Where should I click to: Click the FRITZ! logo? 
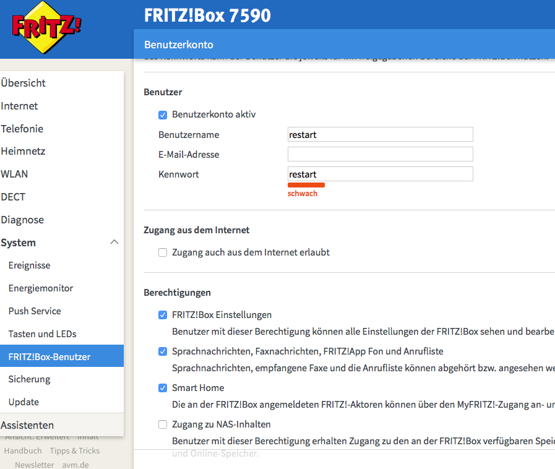tap(46, 27)
